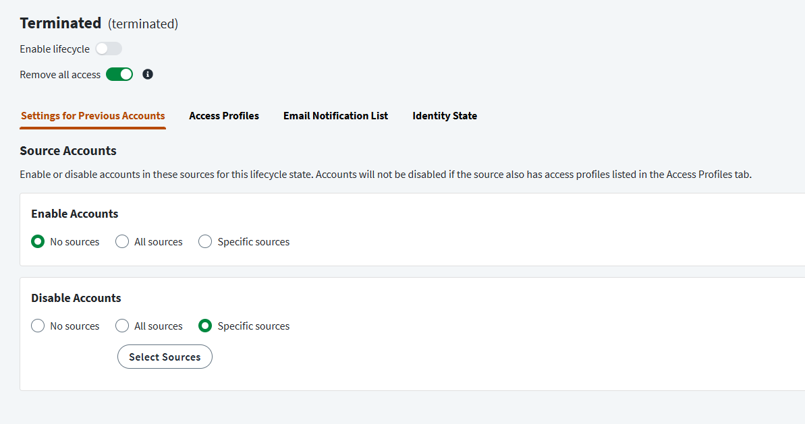This screenshot has width=805, height=424.
Task: Click the Enable Accounts panel heading
Action: point(75,214)
